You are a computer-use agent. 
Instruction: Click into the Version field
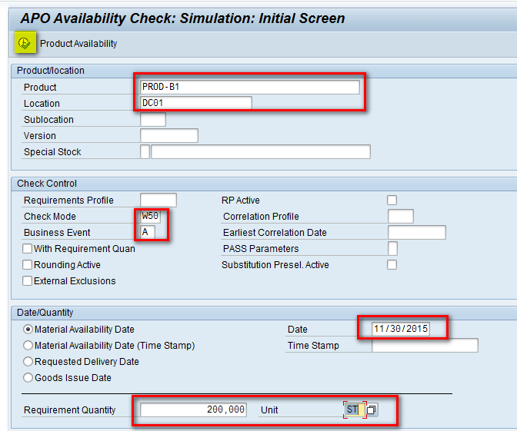coord(169,135)
